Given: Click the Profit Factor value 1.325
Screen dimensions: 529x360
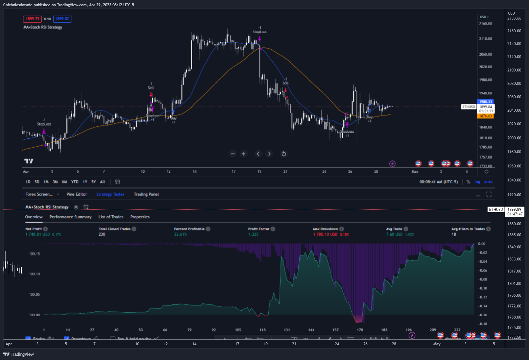Looking at the screenshot, I should point(253,234).
